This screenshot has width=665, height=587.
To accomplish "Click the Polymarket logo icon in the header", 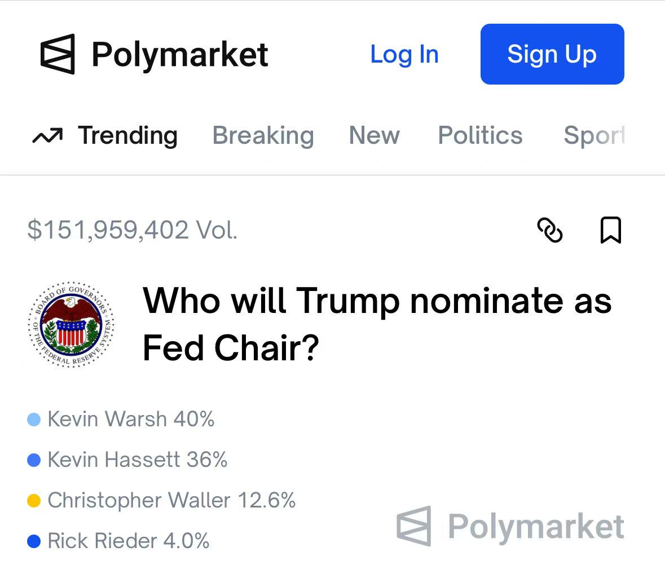I will point(58,54).
